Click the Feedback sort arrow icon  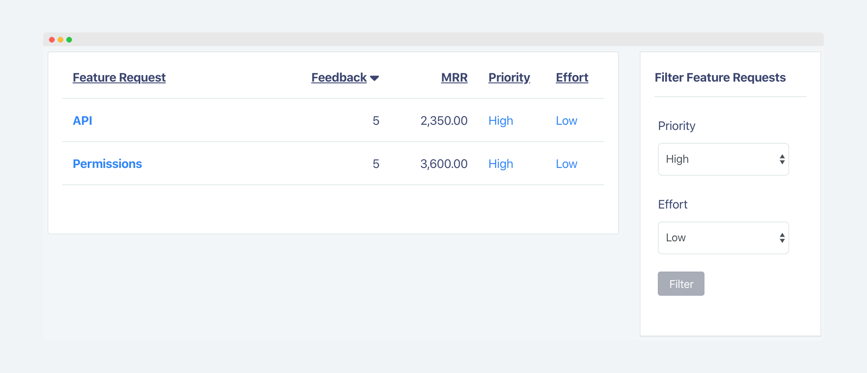(x=375, y=78)
